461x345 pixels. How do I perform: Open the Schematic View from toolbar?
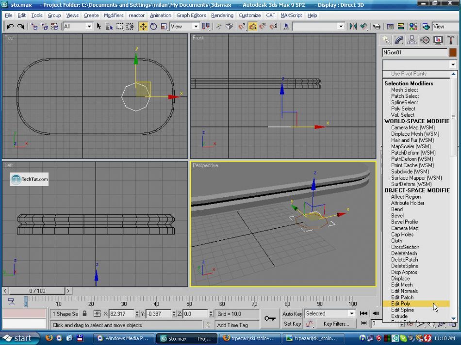[401, 27]
